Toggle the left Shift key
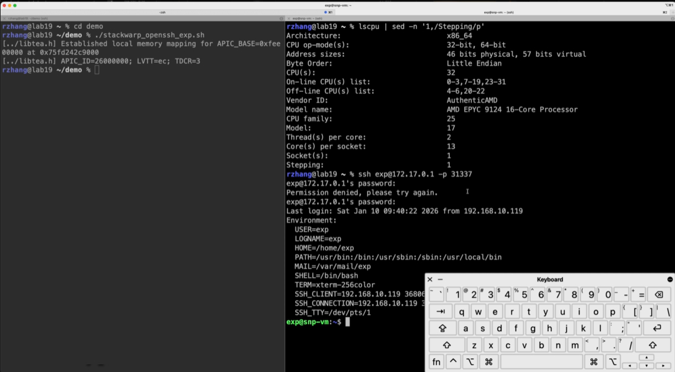This screenshot has width=675, height=372. [x=446, y=345]
